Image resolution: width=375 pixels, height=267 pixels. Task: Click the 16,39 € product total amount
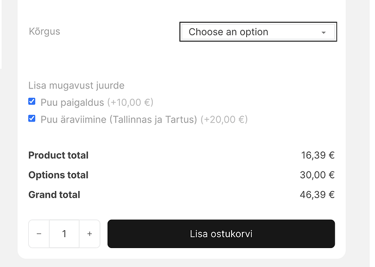coord(318,155)
